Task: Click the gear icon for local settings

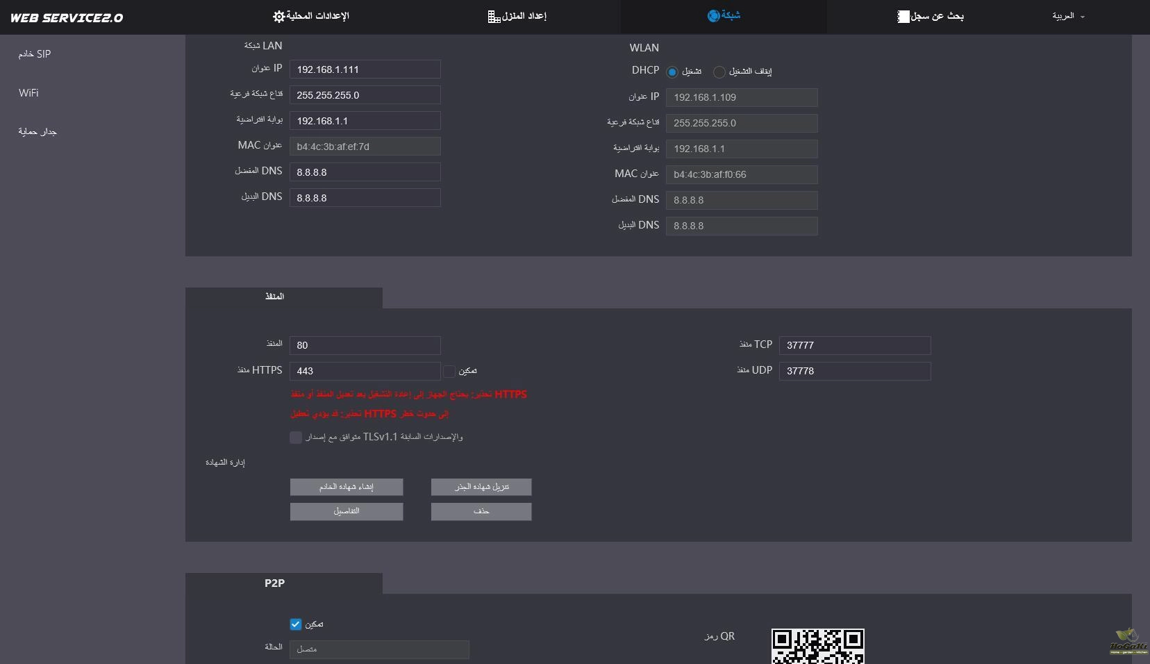Action: coord(278,16)
